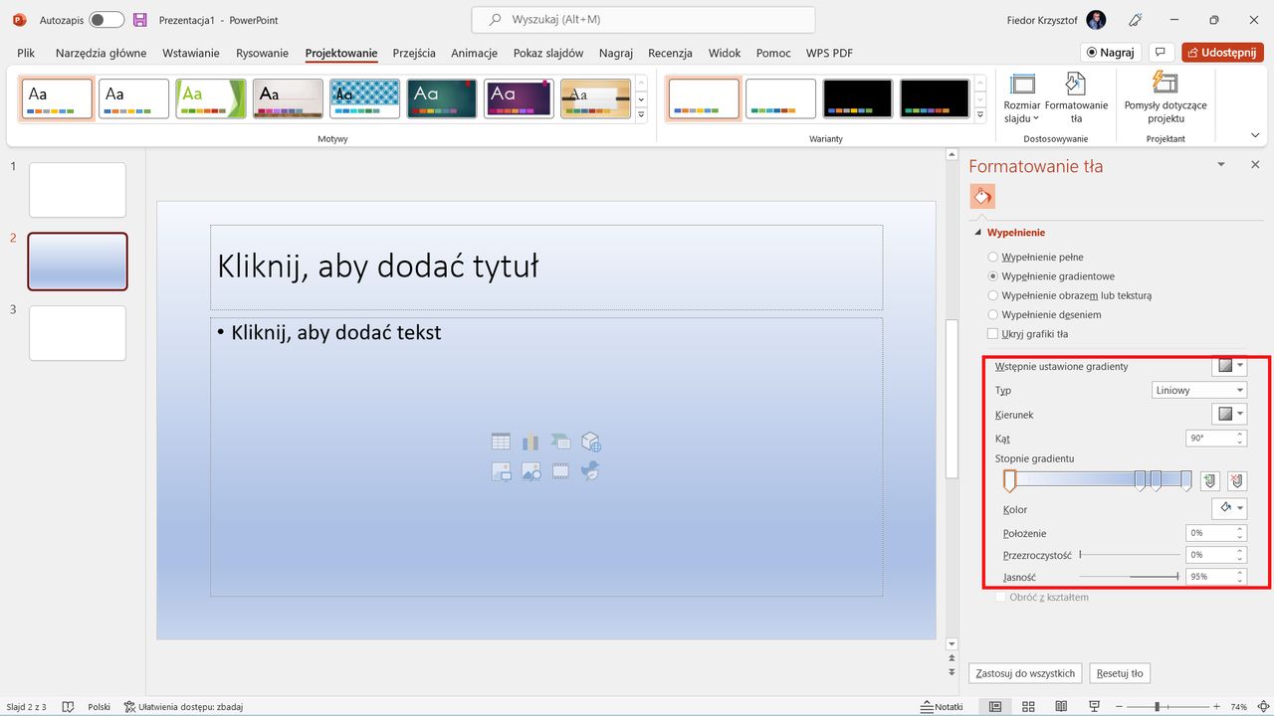This screenshot has height=716, width=1274.
Task: Select the Wypełnienie pełne radio button
Action: pos(992,257)
